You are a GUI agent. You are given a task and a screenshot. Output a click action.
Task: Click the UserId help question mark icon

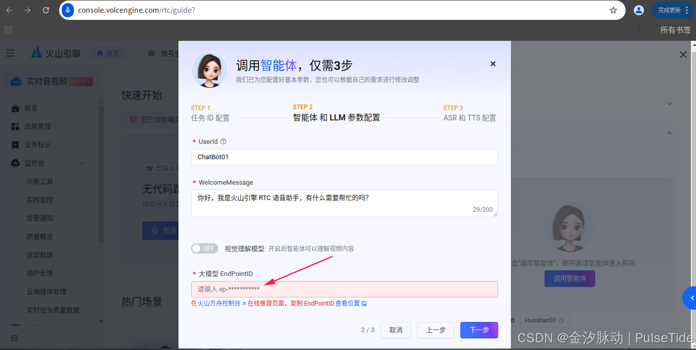pyautogui.click(x=223, y=142)
